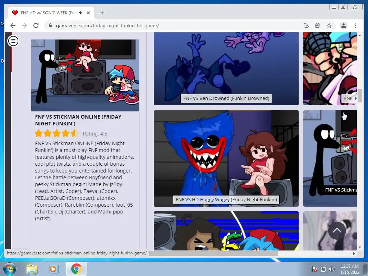
Task: Open the Chrome profile avatar
Action: (x=343, y=26)
